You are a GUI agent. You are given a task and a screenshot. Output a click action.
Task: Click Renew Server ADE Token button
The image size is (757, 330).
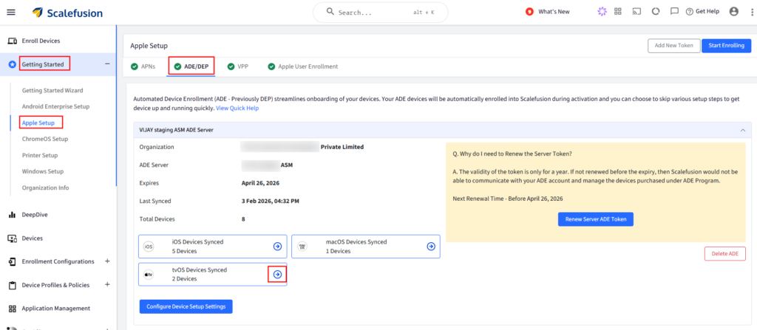[595, 219]
